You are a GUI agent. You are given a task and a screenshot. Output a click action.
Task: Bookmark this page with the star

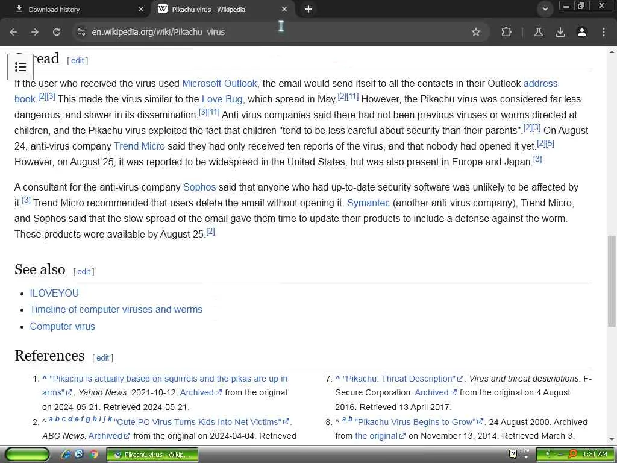point(476,32)
